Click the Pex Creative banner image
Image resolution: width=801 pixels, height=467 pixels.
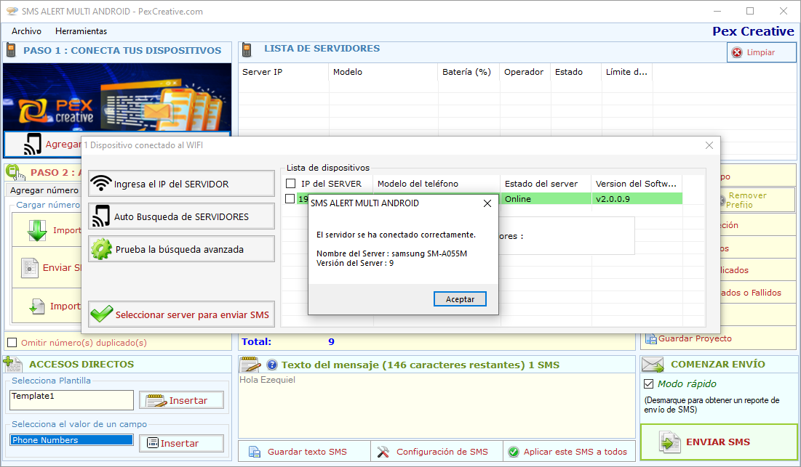click(x=117, y=97)
